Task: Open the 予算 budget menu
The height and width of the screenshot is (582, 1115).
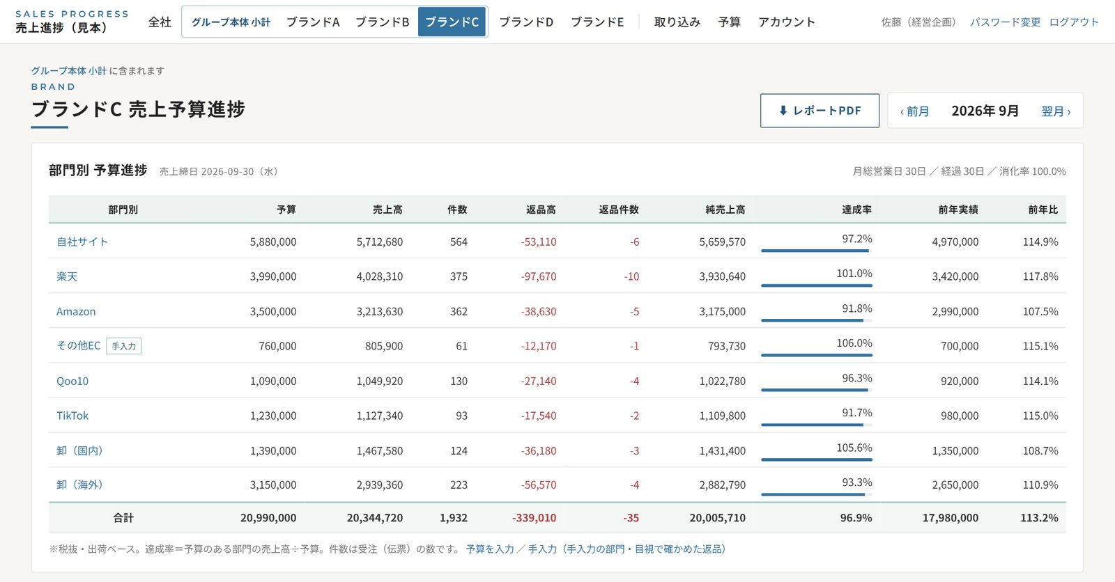Action: 730,22
